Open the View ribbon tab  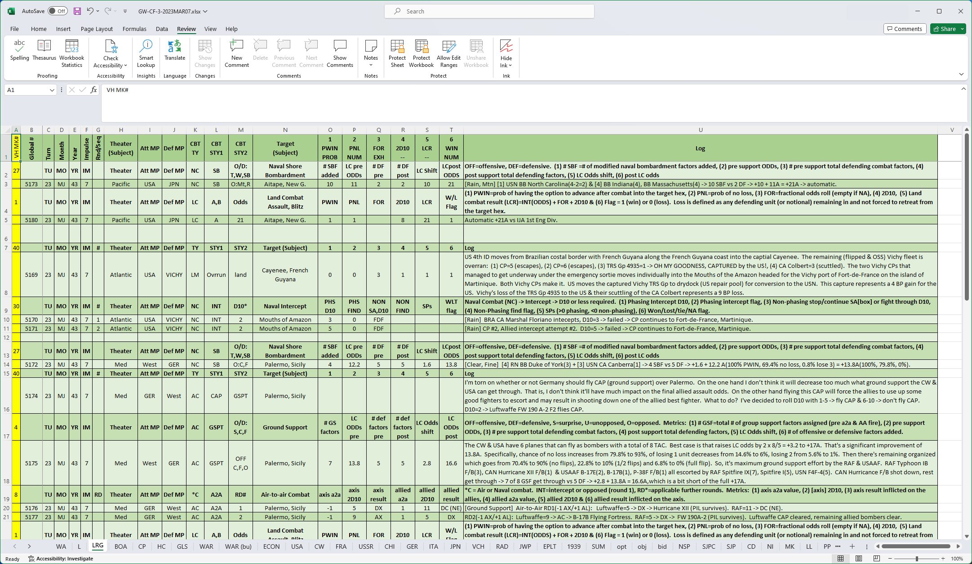click(210, 29)
